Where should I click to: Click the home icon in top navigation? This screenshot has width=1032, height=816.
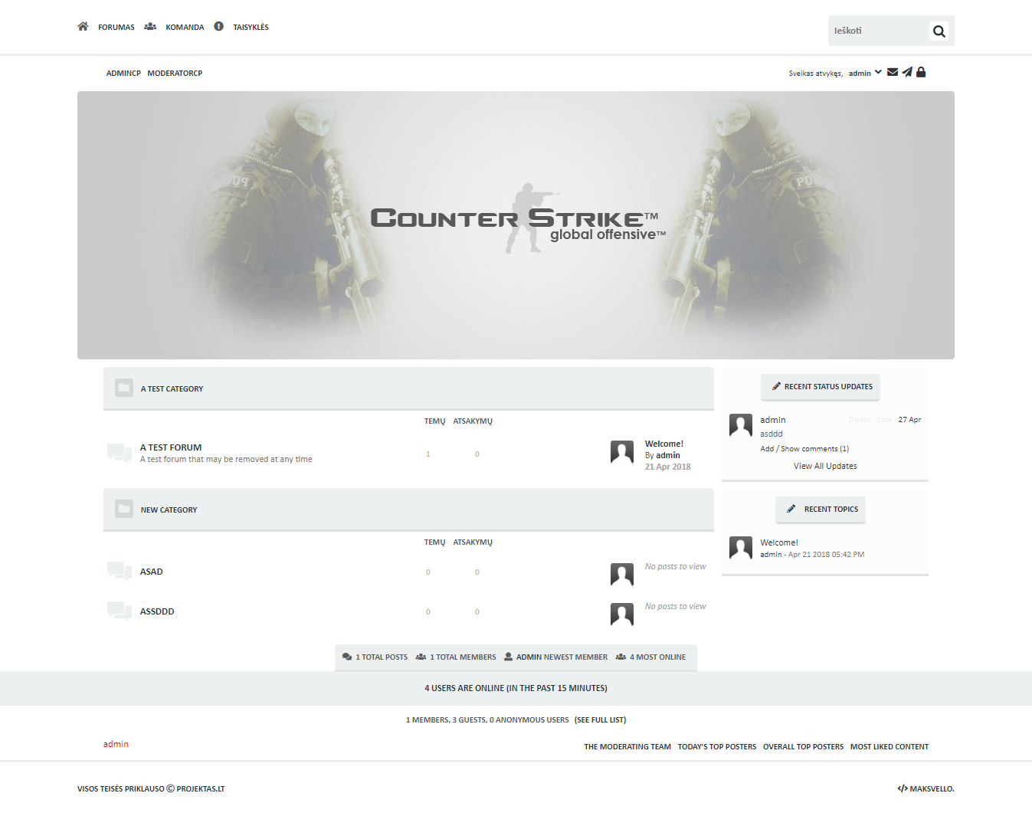coord(83,27)
